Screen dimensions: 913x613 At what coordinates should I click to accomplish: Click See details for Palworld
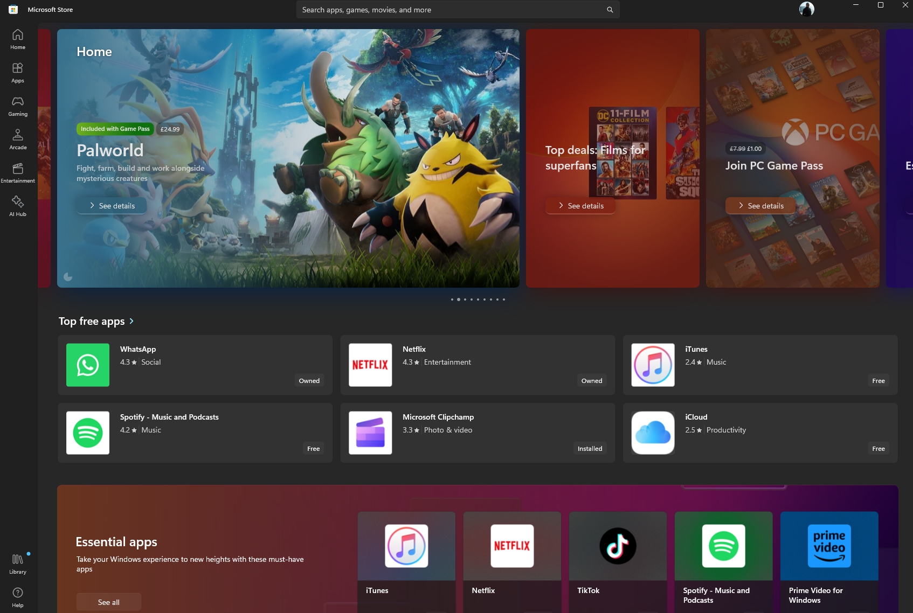[112, 206]
